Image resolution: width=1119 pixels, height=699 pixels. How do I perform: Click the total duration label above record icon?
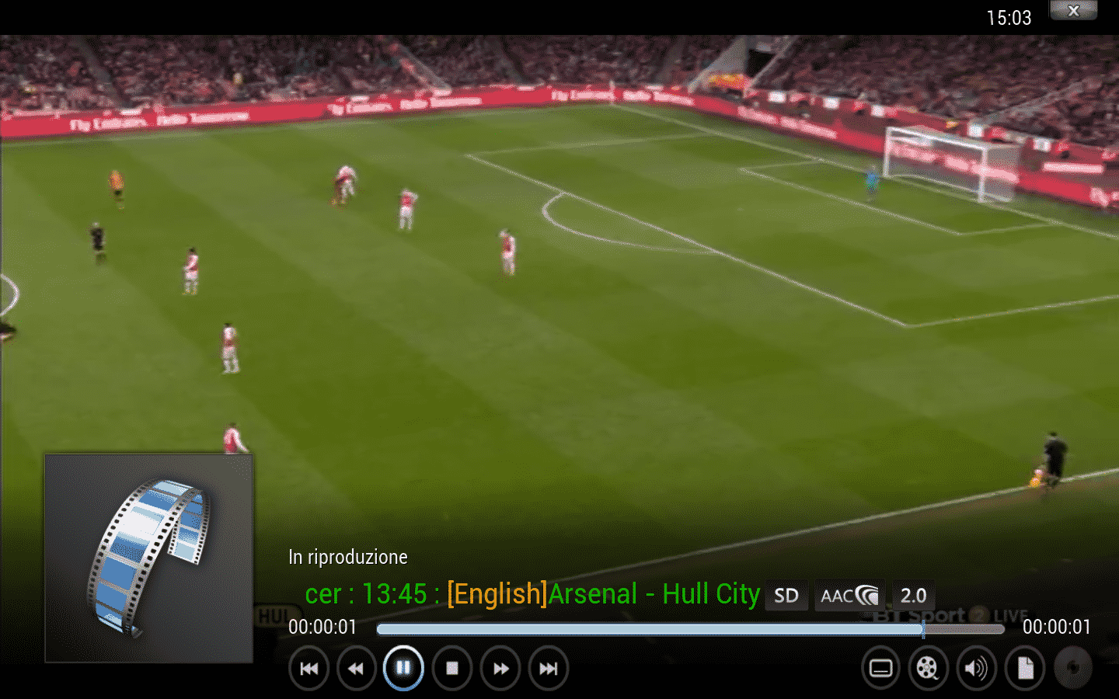[x=1057, y=627]
